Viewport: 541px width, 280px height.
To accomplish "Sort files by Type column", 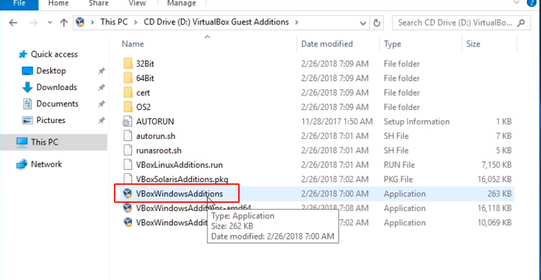I will 392,44.
